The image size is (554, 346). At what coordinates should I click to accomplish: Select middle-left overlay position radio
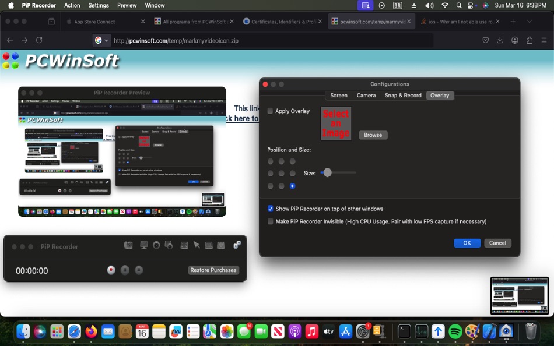click(270, 174)
